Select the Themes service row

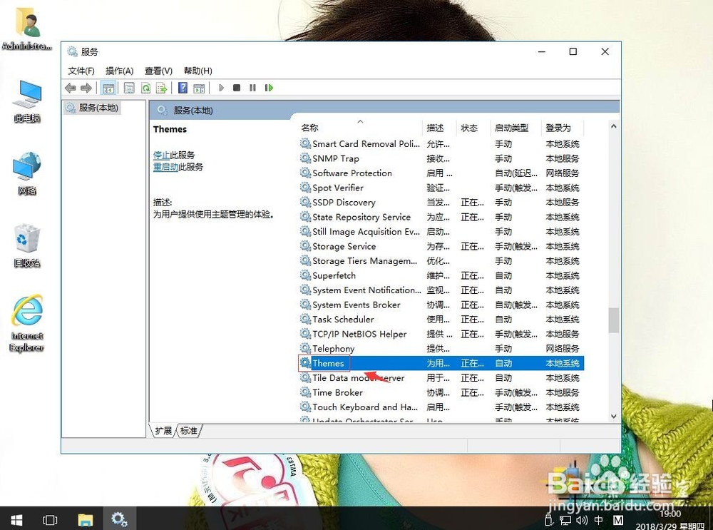pos(441,364)
